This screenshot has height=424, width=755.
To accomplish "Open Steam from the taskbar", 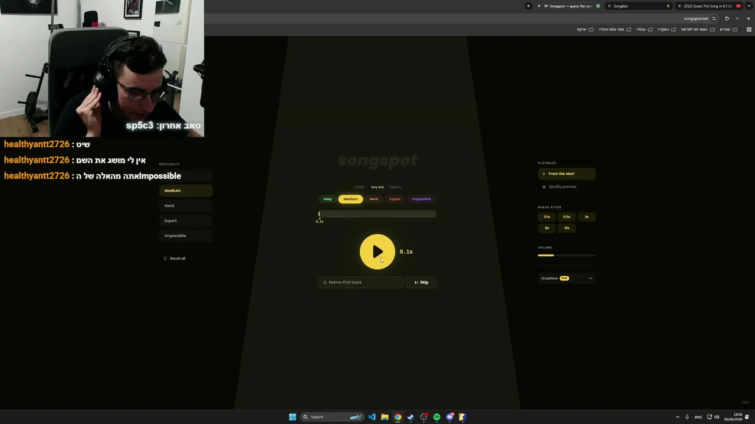I will 411,417.
